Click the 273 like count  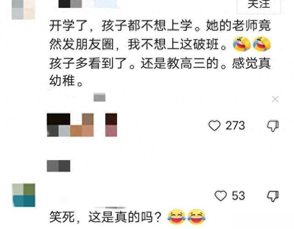tap(235, 126)
